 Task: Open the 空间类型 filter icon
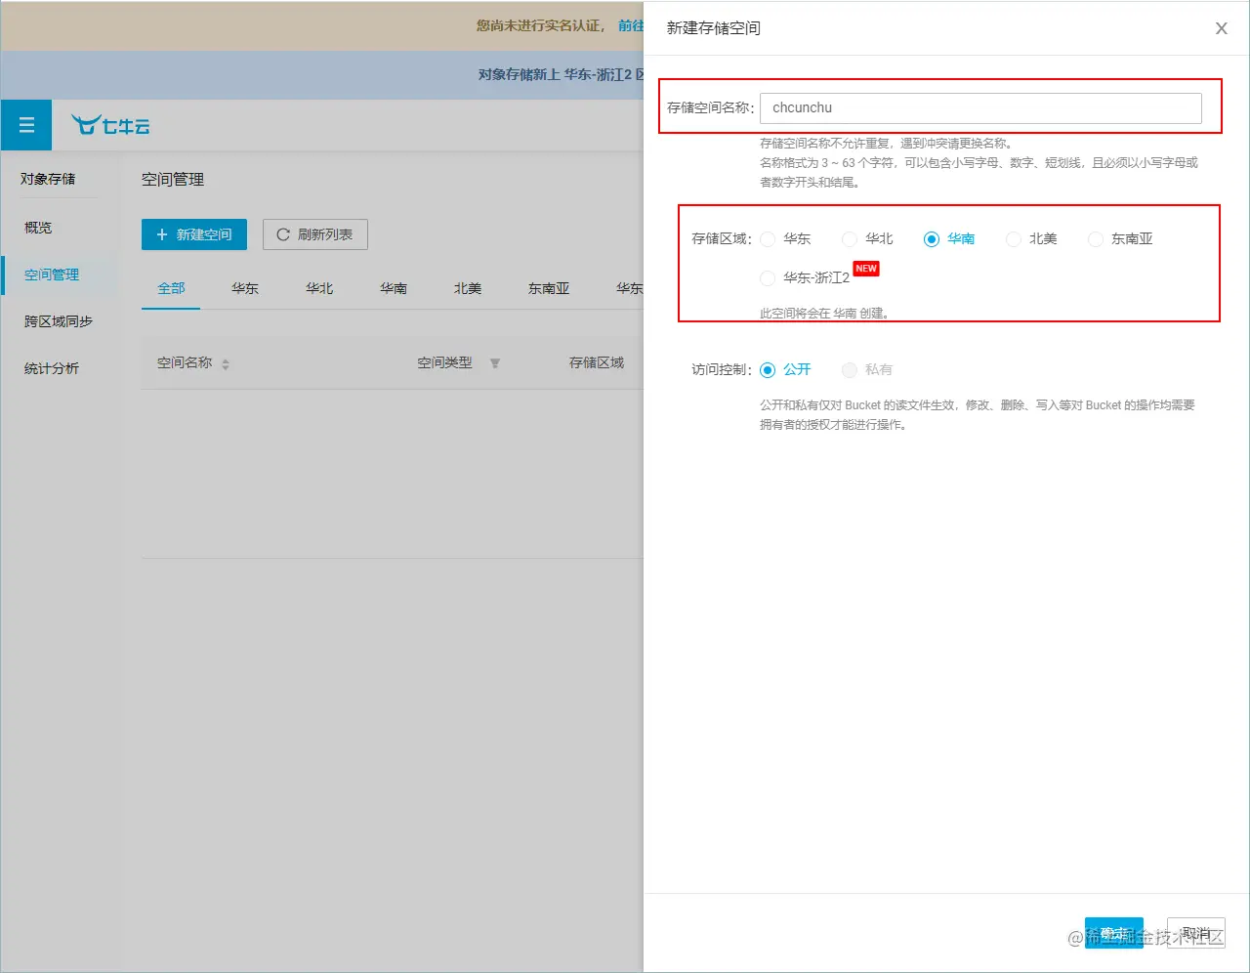pos(495,363)
